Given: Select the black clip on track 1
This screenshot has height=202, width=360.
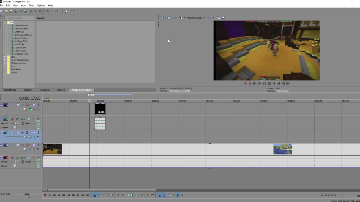Looking at the screenshot, I should (100, 109).
